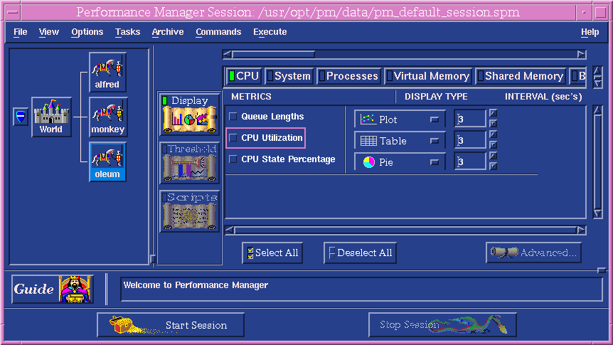Select the World castle node icon
613x345 pixels.
coord(51,117)
